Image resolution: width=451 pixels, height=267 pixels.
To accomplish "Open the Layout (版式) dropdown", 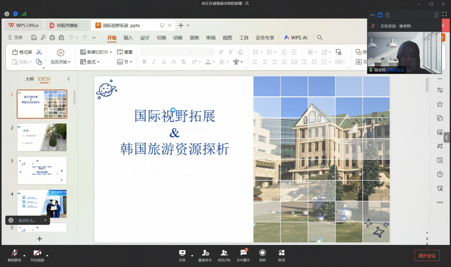I will point(98,62).
